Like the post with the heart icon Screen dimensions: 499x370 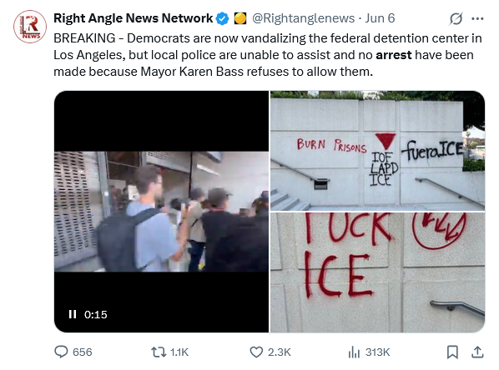click(256, 352)
